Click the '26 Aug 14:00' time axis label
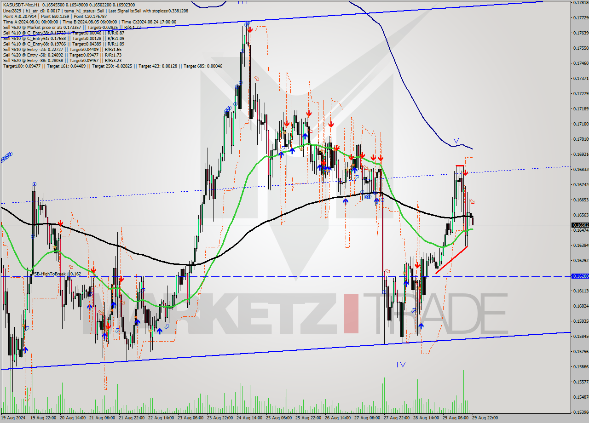 337,418
